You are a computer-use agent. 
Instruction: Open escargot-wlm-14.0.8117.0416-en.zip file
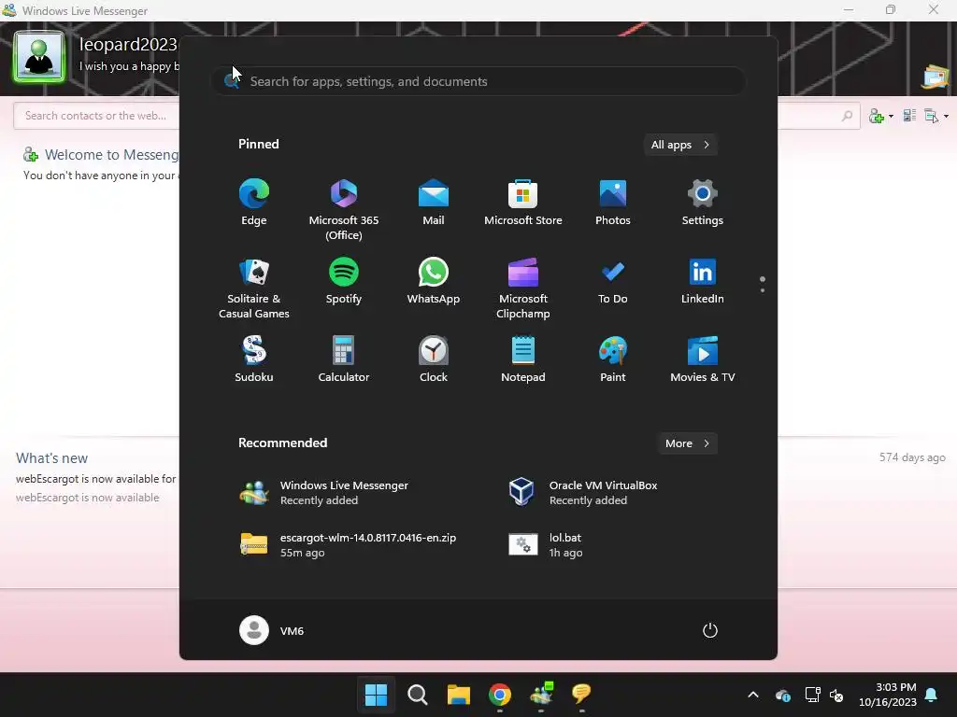(349, 545)
